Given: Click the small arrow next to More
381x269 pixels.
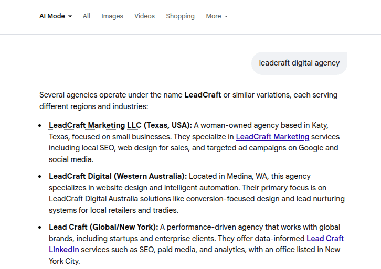Looking at the screenshot, I should click(x=226, y=17).
